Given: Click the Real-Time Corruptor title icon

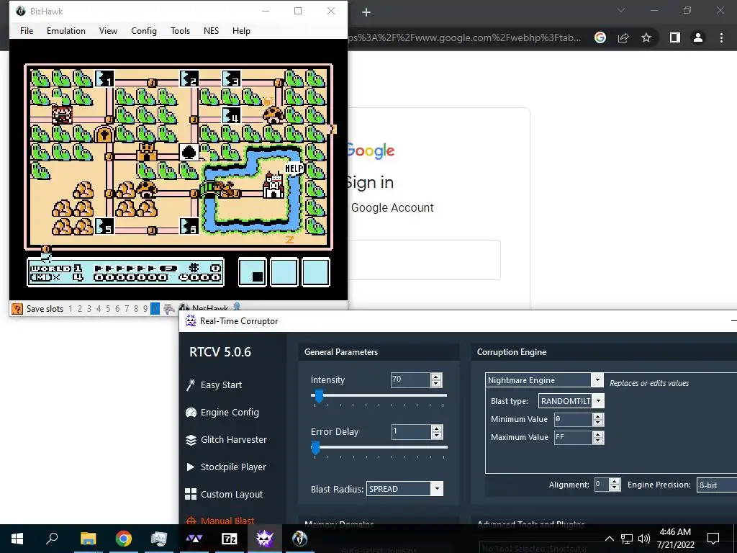Looking at the screenshot, I should pyautogui.click(x=190, y=320).
